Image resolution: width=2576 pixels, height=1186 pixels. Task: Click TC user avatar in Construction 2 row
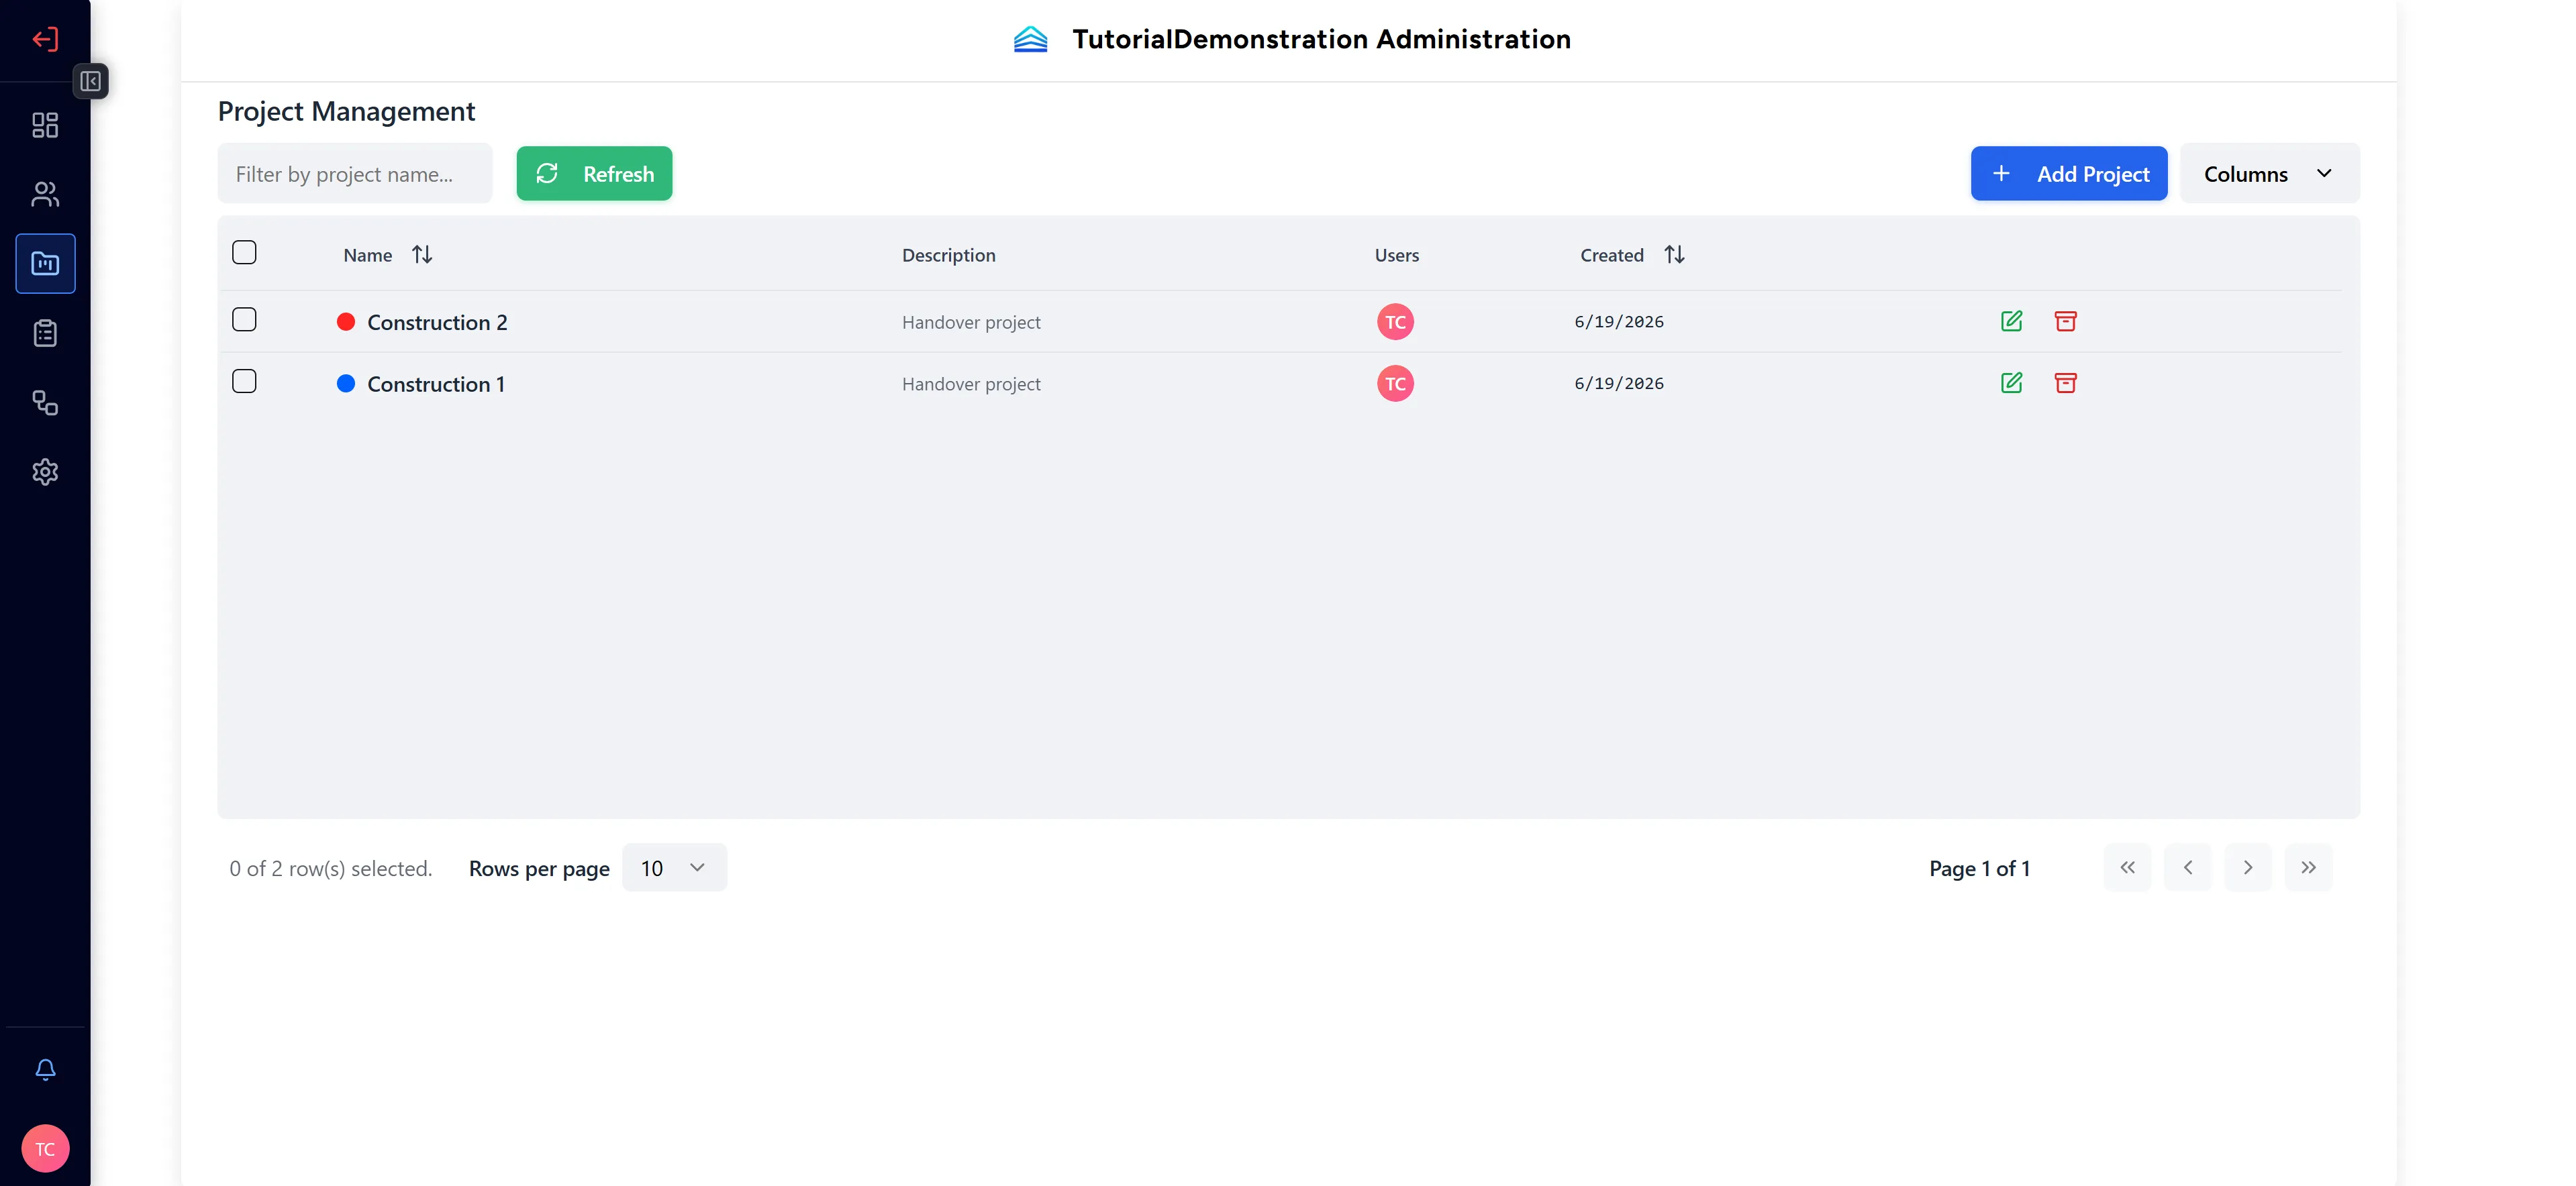pyautogui.click(x=1395, y=322)
